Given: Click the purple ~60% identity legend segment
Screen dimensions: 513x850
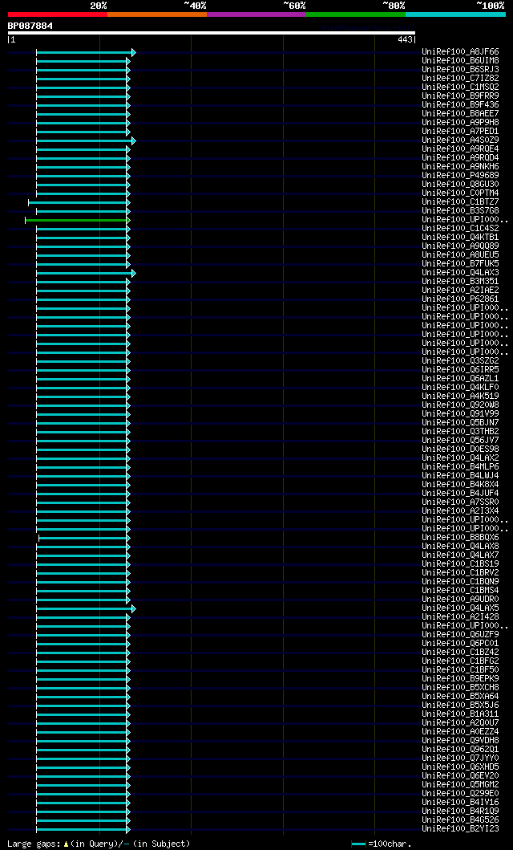Looking at the screenshot, I should pyautogui.click(x=256, y=14).
